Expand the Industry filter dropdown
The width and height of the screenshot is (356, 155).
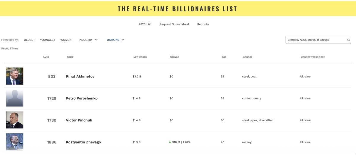[x=88, y=40]
